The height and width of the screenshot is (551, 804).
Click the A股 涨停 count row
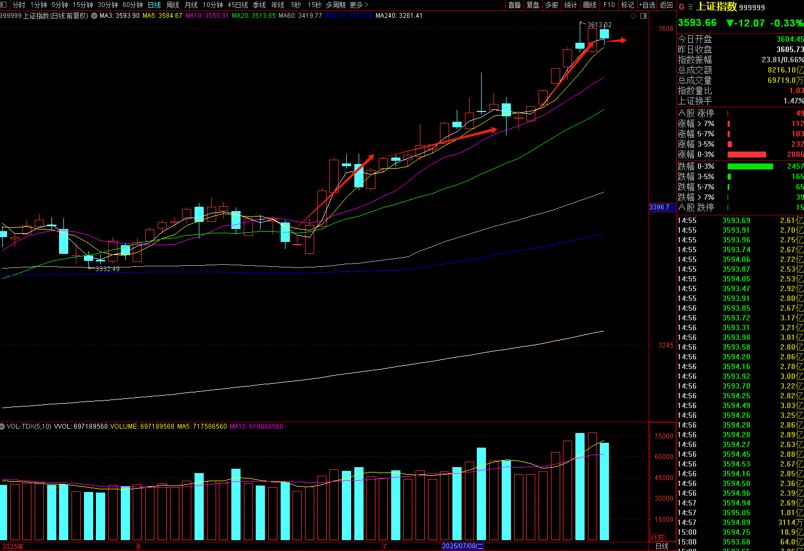(x=741, y=113)
